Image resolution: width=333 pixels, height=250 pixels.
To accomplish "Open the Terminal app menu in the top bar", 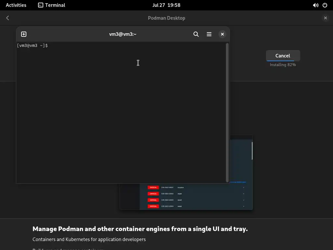I will (52, 5).
